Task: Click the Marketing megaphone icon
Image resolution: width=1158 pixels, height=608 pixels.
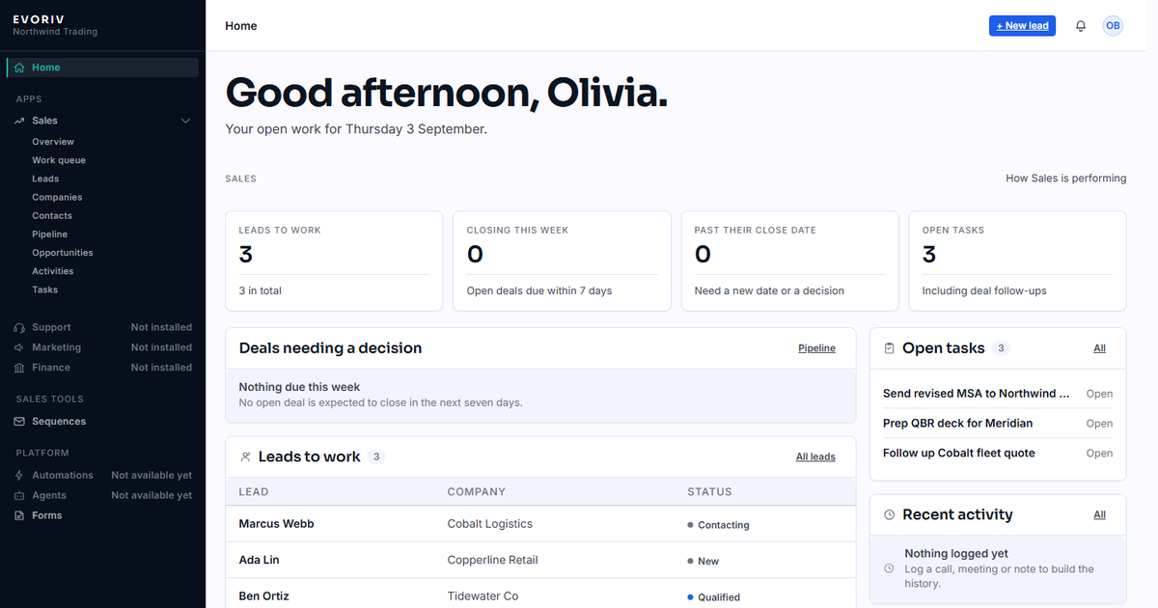Action: point(19,347)
